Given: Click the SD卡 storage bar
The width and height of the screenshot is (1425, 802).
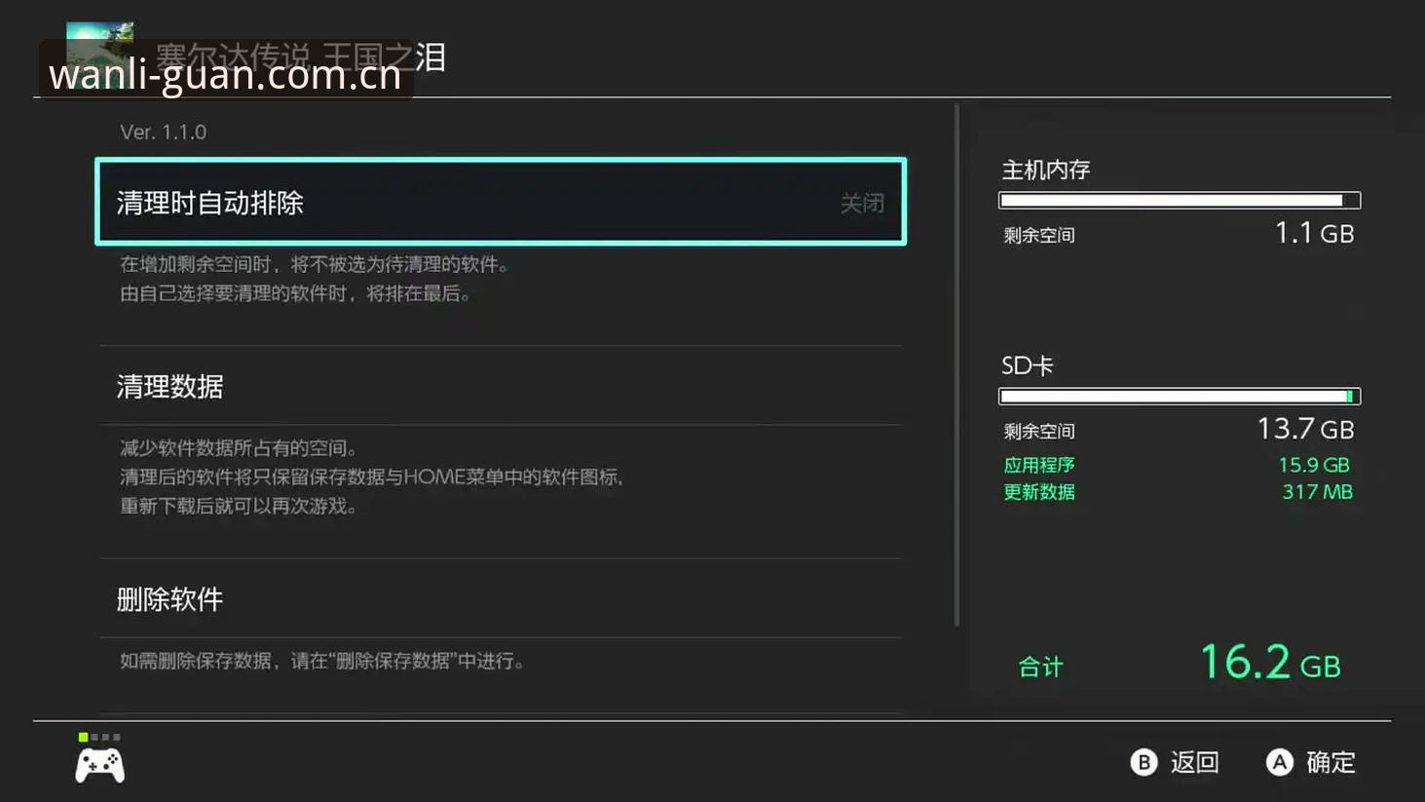Looking at the screenshot, I should tap(1180, 397).
